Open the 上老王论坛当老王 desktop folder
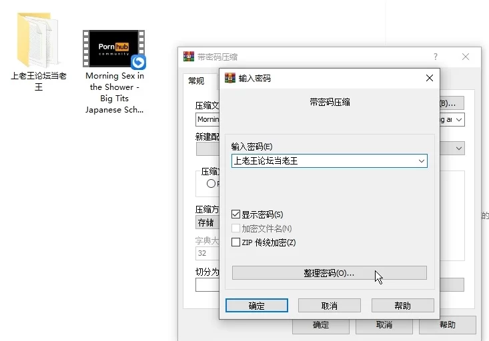Image resolution: width=489 pixels, height=341 pixels. [x=38, y=40]
